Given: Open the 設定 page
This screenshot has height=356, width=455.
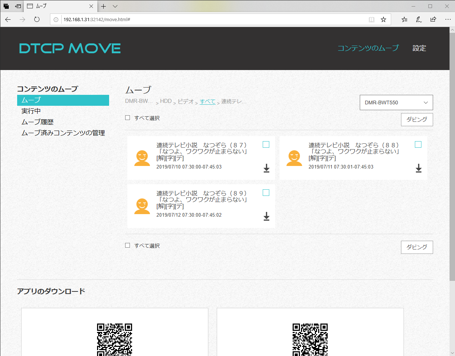Looking at the screenshot, I should tap(419, 48).
